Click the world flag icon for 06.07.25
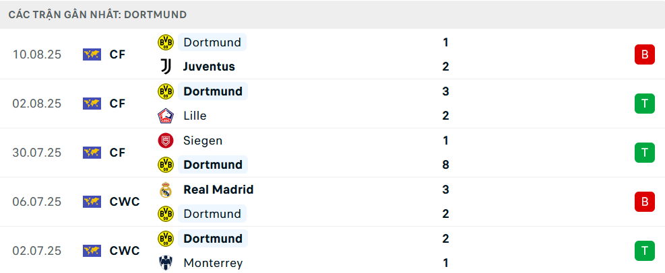This screenshot has width=665, height=273. pos(92,202)
